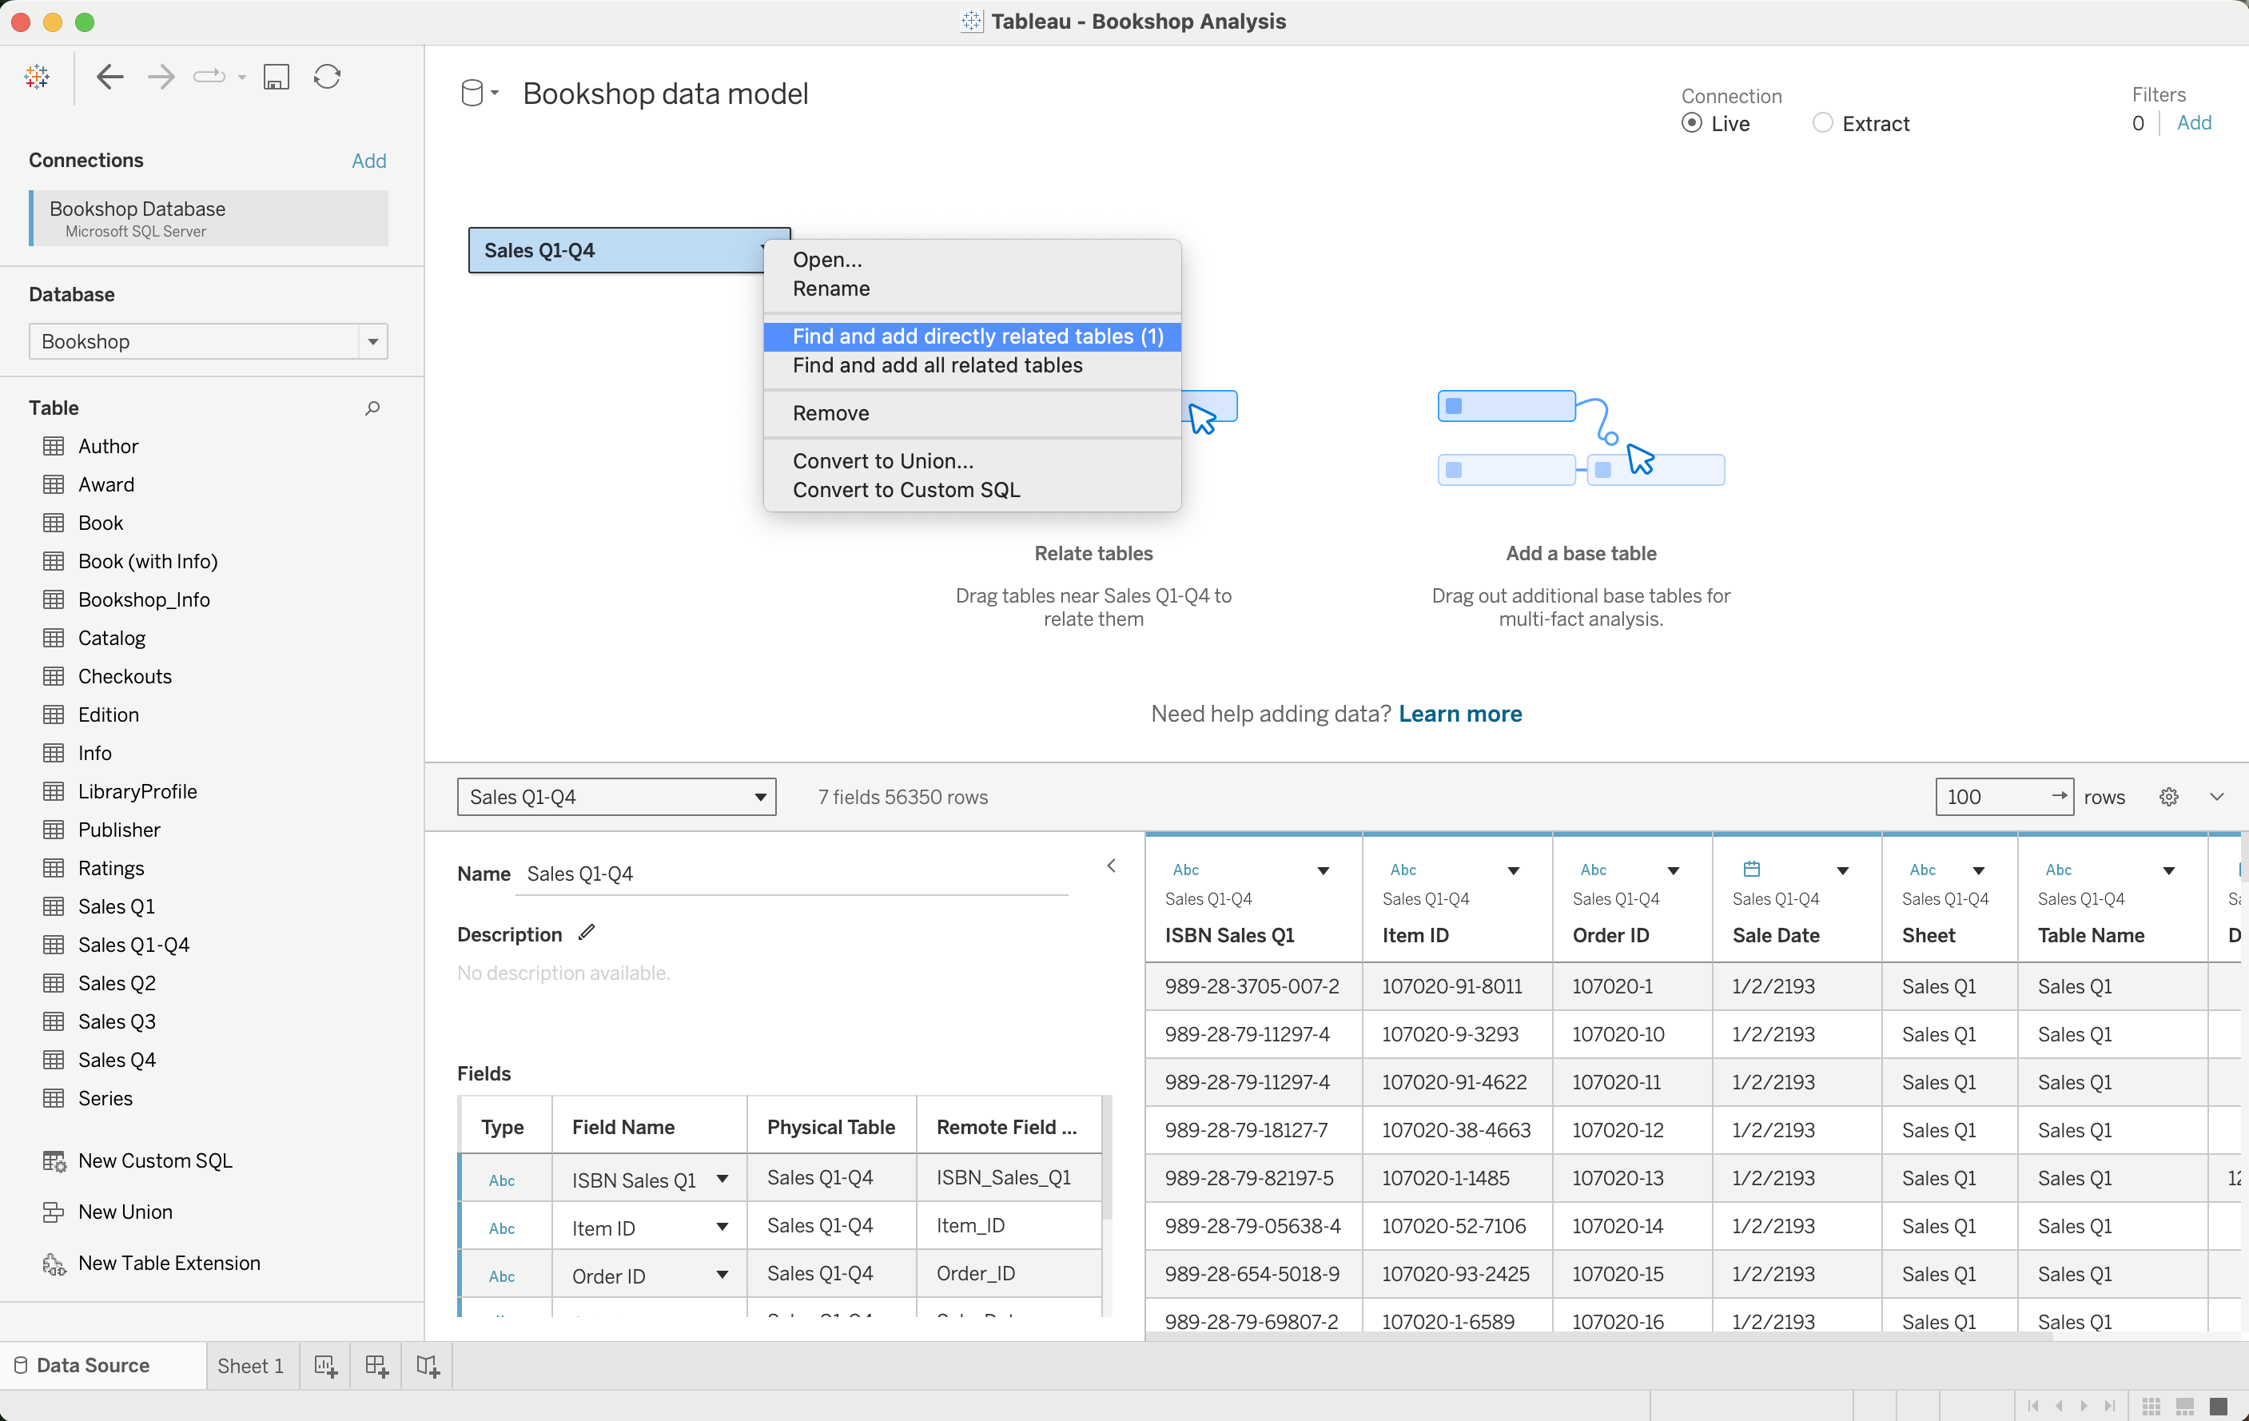The image size is (2249, 1421).
Task: Edit description with pencil icon
Action: click(x=587, y=933)
